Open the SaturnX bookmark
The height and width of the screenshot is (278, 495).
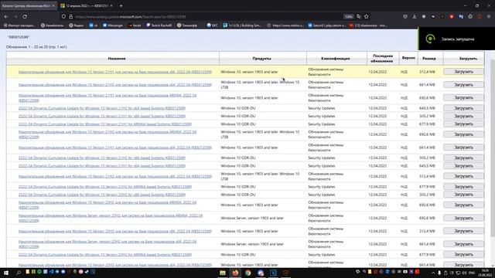tap(327, 25)
